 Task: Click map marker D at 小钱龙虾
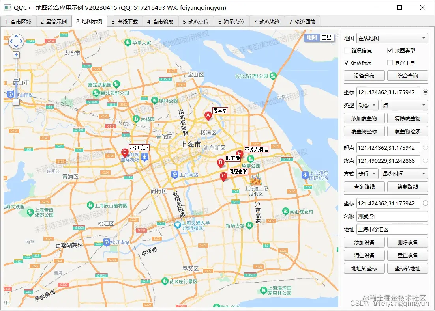point(125,152)
